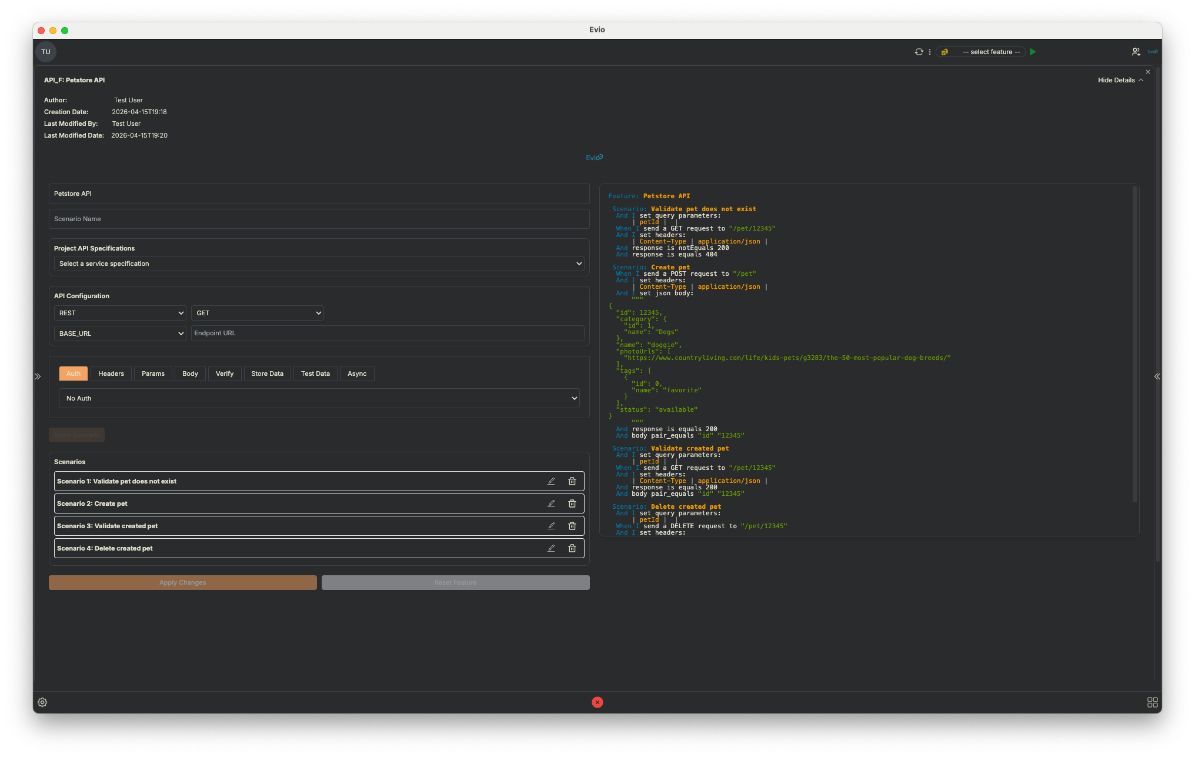Open the vertical dots menu next to refresh
Screen dimensions: 1195x757
point(930,52)
